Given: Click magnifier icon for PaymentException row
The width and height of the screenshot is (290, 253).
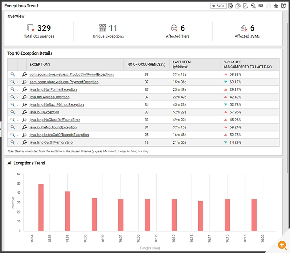Looking at the screenshot, I should pyautogui.click(x=12, y=82).
